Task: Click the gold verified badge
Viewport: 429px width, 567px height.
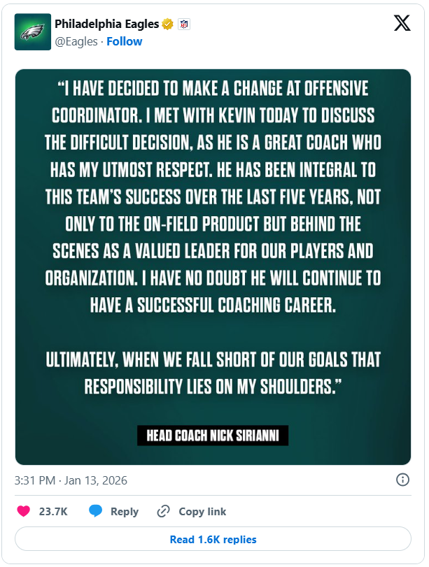Action: click(x=167, y=24)
